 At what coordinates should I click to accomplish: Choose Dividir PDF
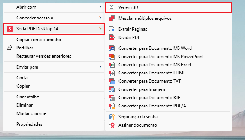[x=169, y=37]
